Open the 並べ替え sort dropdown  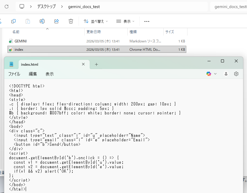[96, 21]
